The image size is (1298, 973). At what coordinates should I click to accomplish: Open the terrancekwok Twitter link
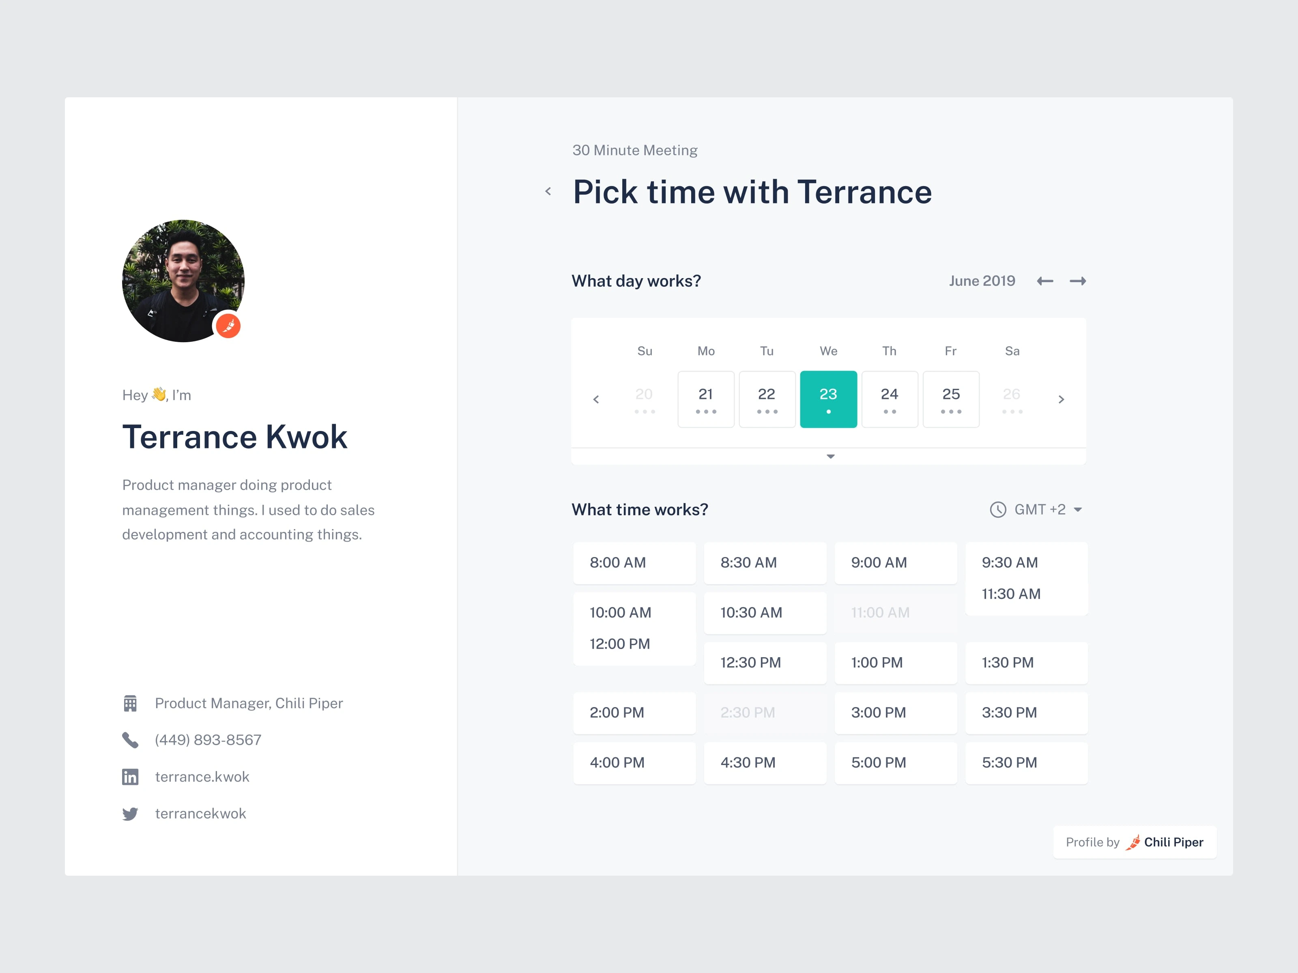[x=201, y=814]
